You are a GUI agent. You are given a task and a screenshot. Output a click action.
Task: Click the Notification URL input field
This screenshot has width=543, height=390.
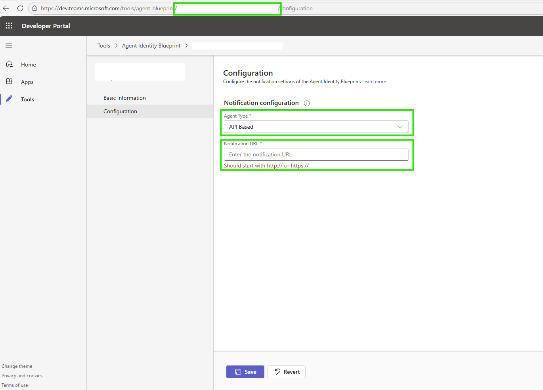316,154
